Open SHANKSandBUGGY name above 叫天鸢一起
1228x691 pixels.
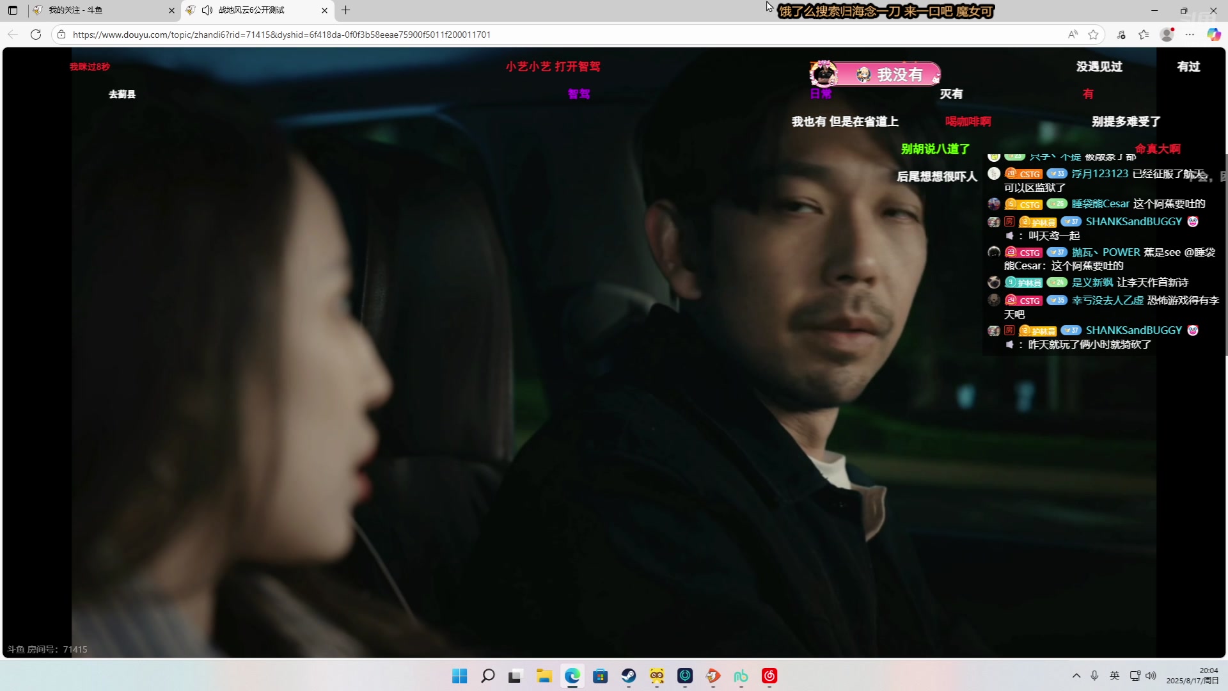[1134, 221]
